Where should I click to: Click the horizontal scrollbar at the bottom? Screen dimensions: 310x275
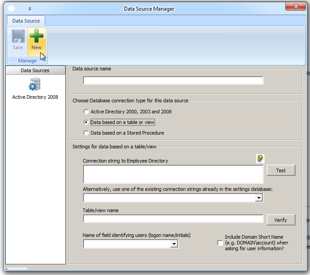click(x=18, y=268)
